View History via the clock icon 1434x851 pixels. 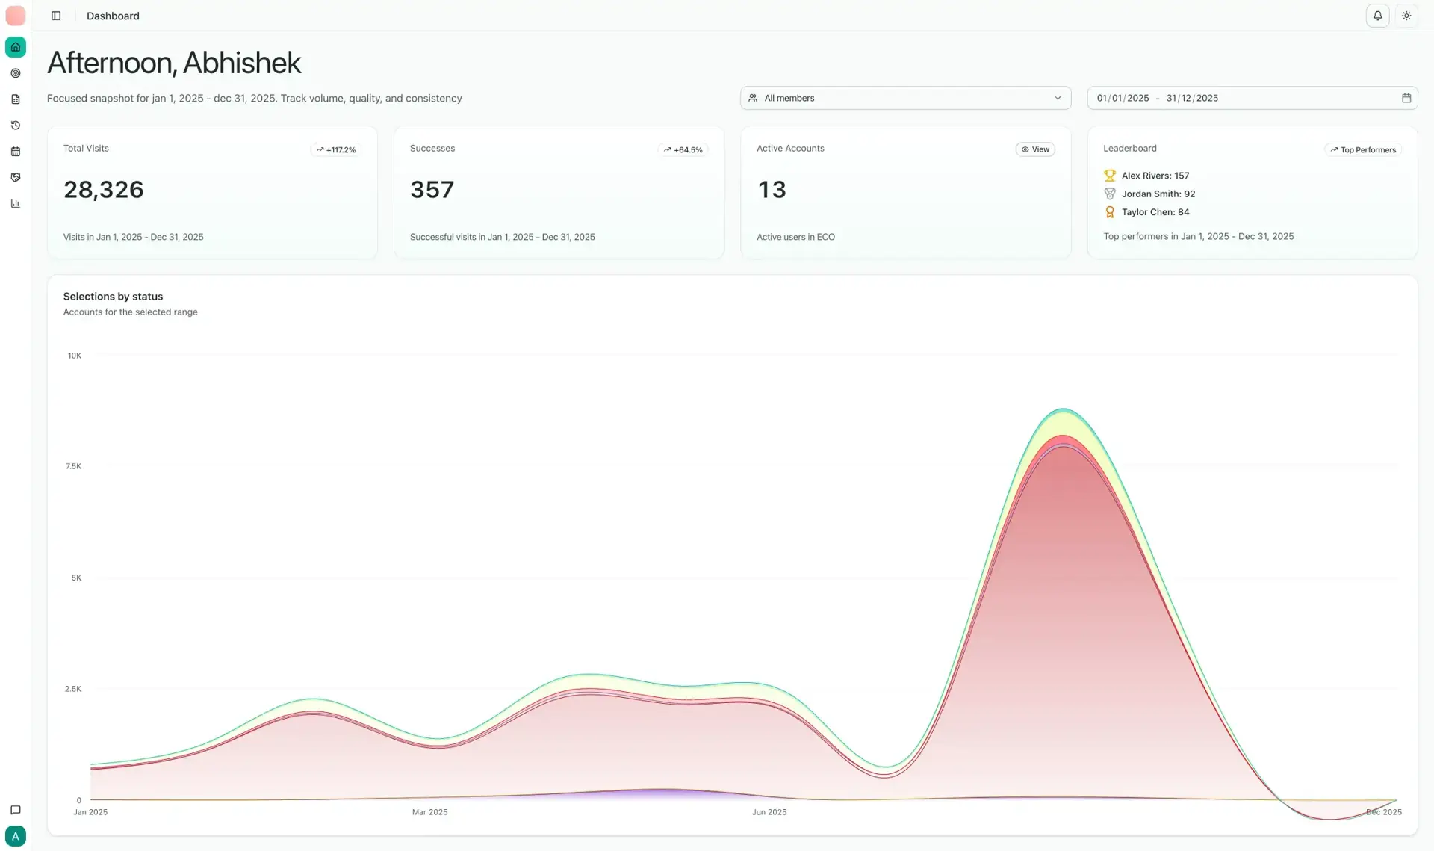15,125
